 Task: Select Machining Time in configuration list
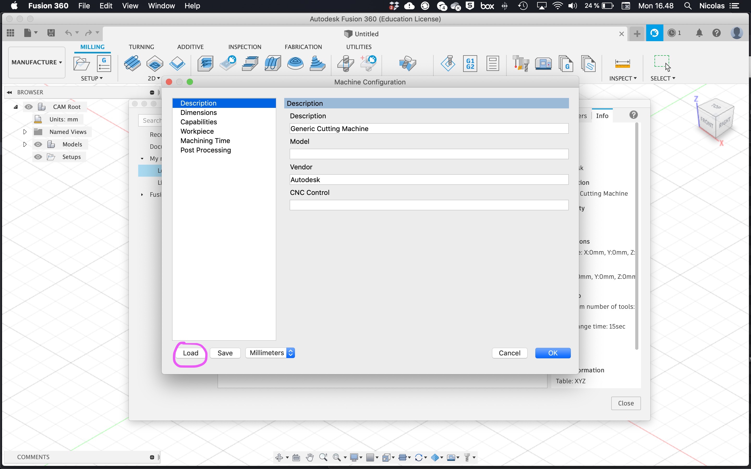(x=224, y=141)
